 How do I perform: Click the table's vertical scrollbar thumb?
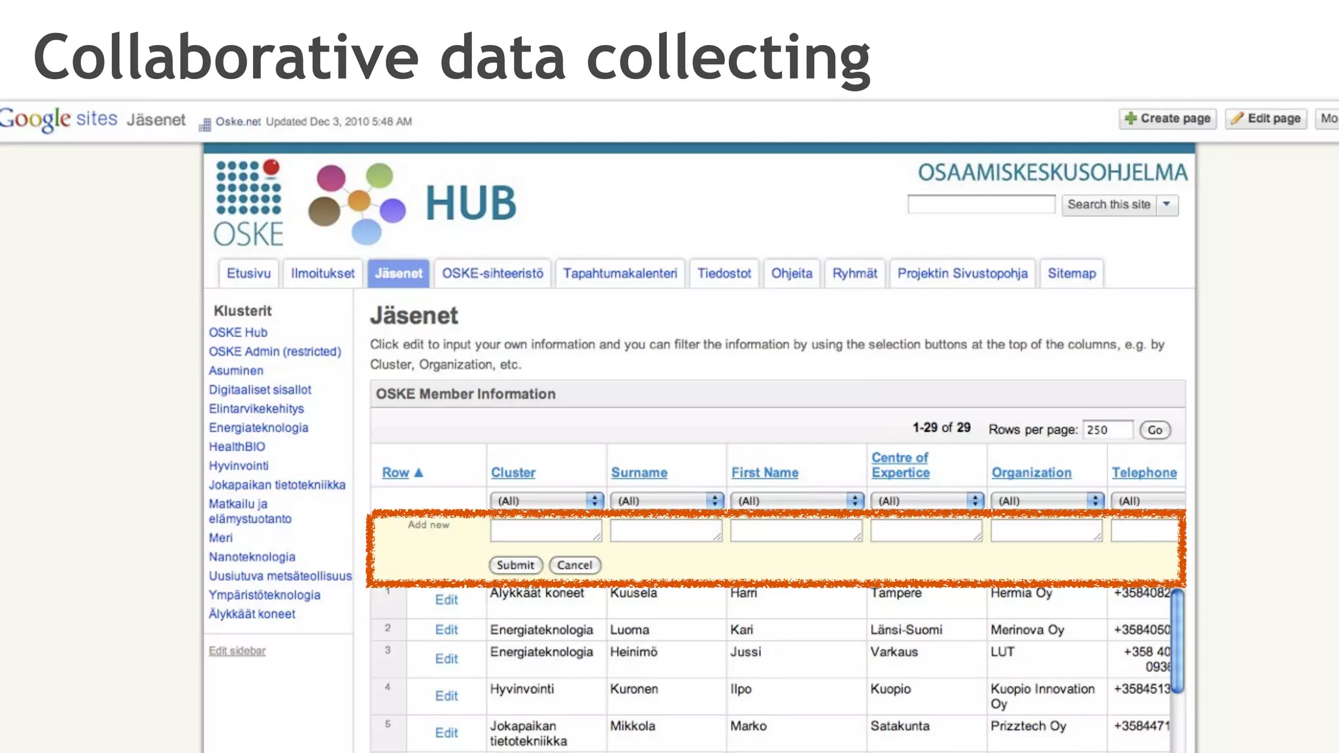coord(1178,641)
